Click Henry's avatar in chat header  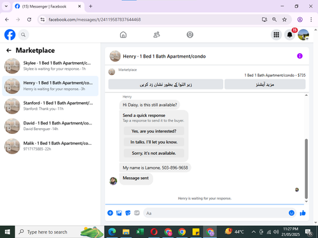point(115,56)
